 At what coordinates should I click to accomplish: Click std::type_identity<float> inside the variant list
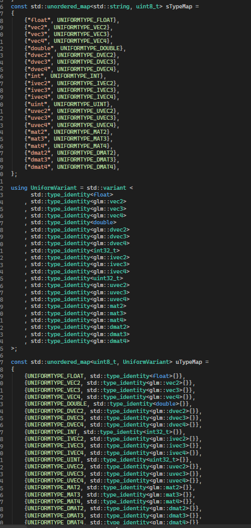72,194
